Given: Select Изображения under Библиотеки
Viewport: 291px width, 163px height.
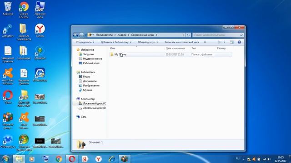Looking at the screenshot, I should (x=91, y=86).
